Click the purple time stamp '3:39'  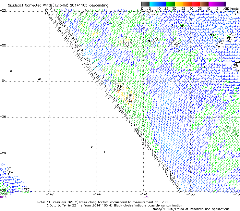[x=146, y=197]
